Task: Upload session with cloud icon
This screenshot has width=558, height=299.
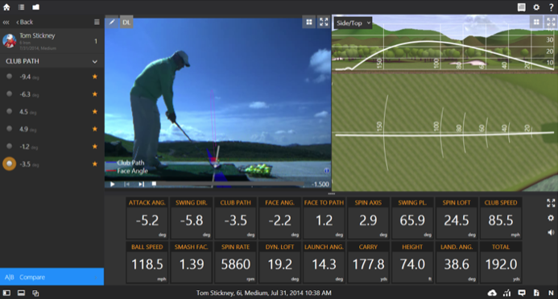Action: point(492,293)
